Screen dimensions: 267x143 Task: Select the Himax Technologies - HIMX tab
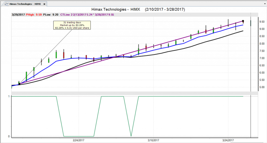tap(25, 4)
